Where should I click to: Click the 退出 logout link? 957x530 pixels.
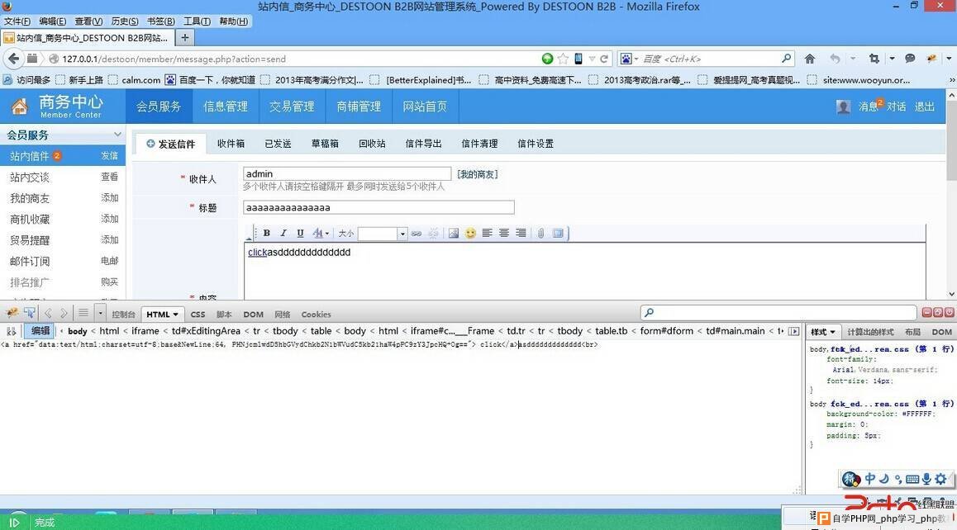click(x=925, y=106)
